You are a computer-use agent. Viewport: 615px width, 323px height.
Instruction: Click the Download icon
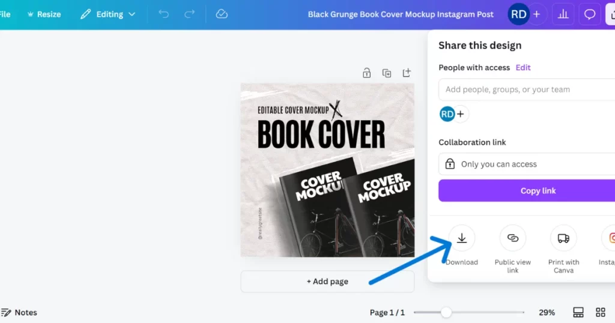click(462, 238)
